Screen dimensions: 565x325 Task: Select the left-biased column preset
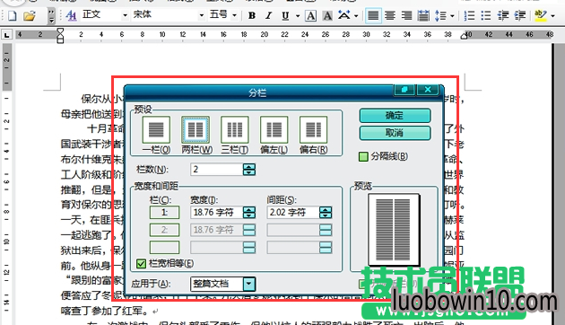(x=274, y=130)
